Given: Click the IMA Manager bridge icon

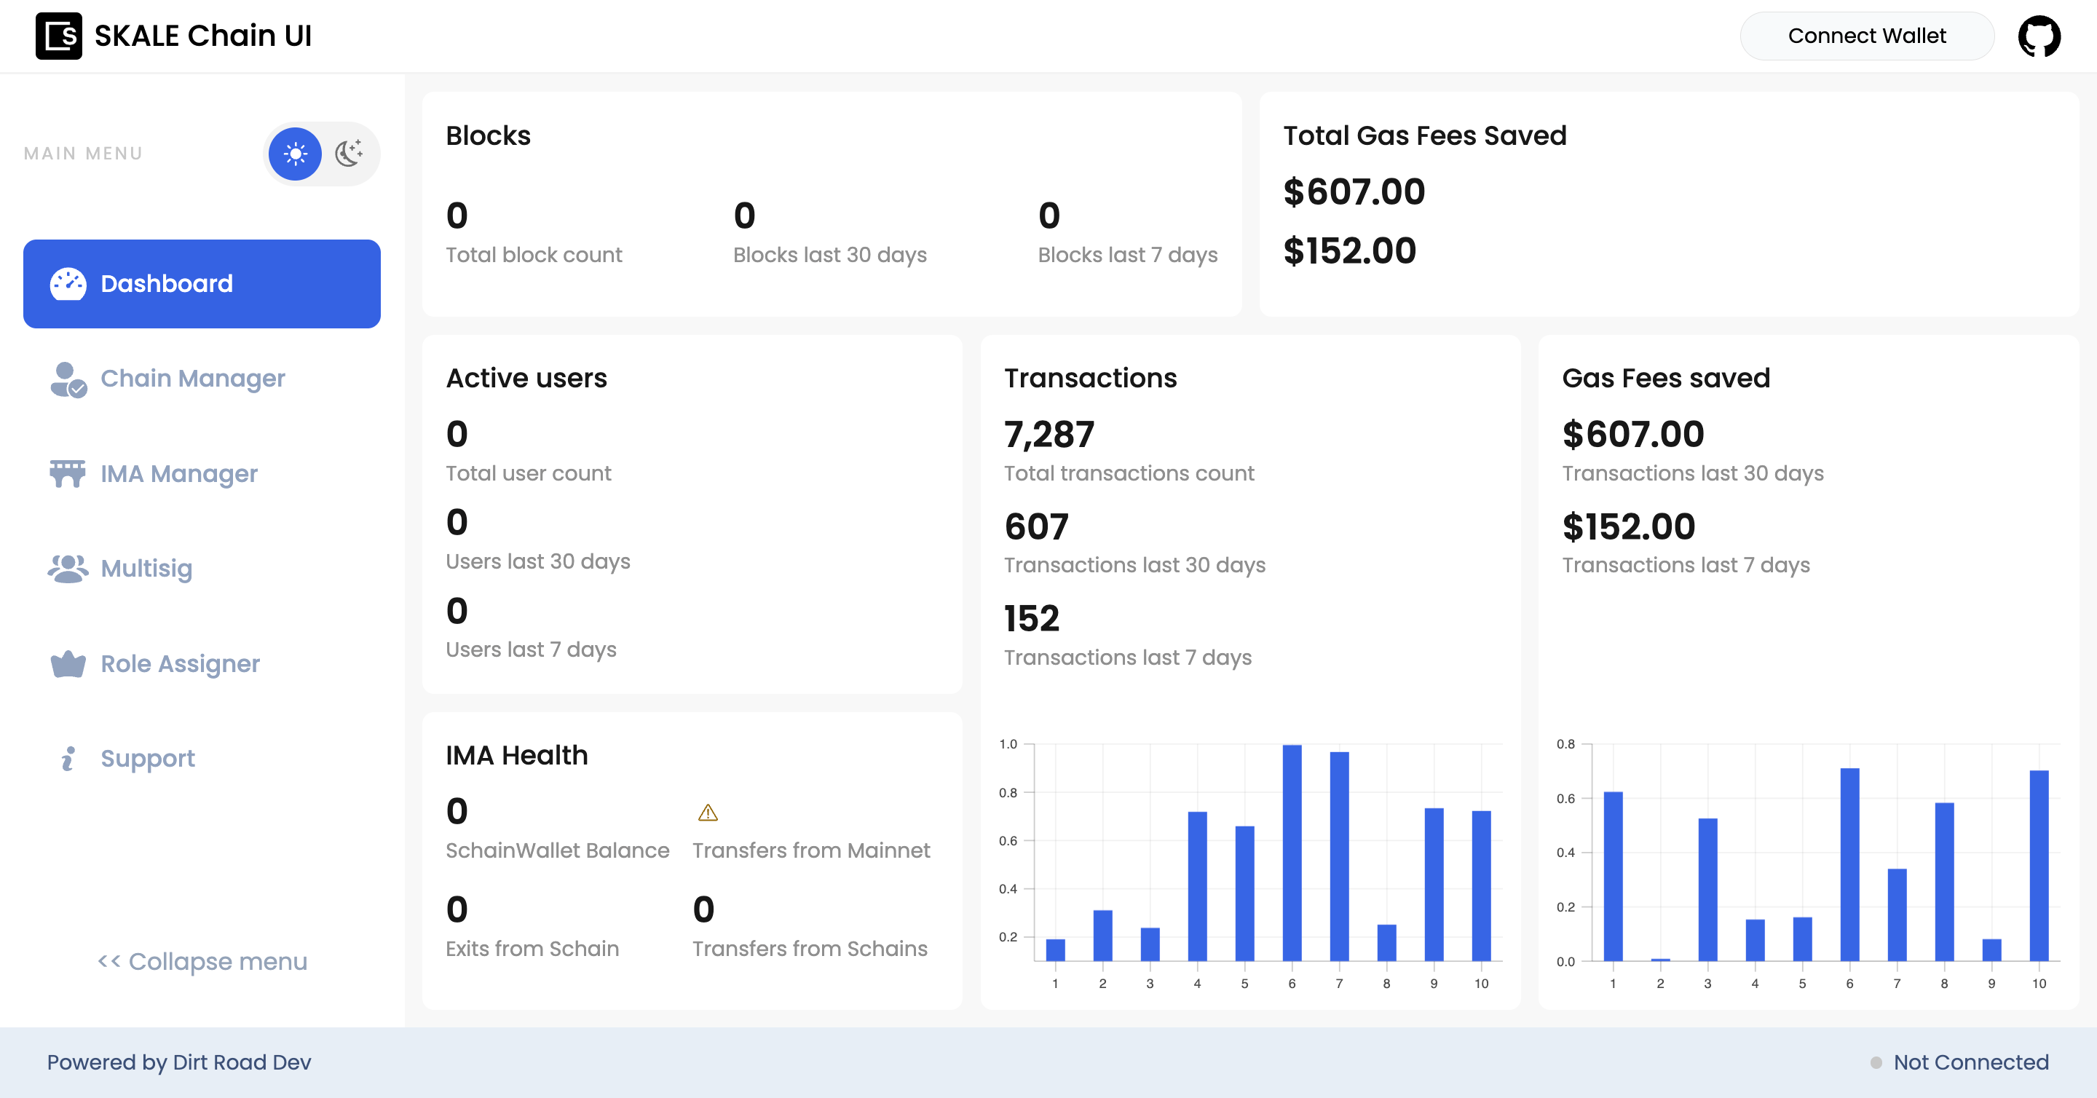Looking at the screenshot, I should tap(68, 474).
